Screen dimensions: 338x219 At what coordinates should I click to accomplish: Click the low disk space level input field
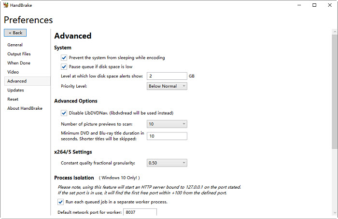167,76
